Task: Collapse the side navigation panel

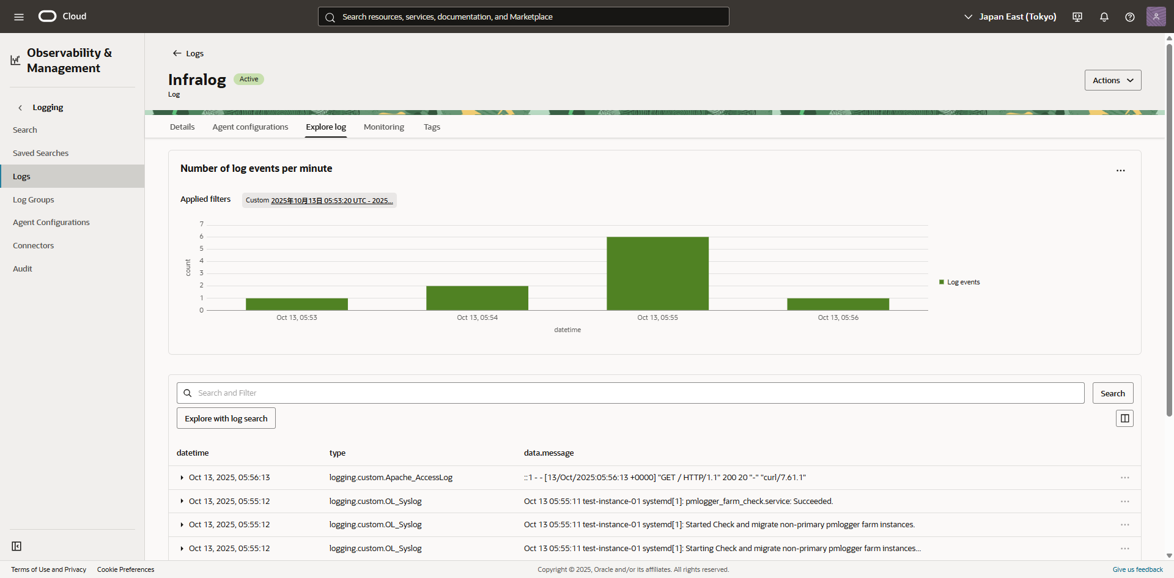Action: [17, 546]
